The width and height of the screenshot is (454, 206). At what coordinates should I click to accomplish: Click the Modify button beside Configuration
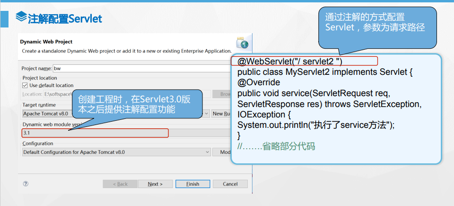(x=221, y=152)
